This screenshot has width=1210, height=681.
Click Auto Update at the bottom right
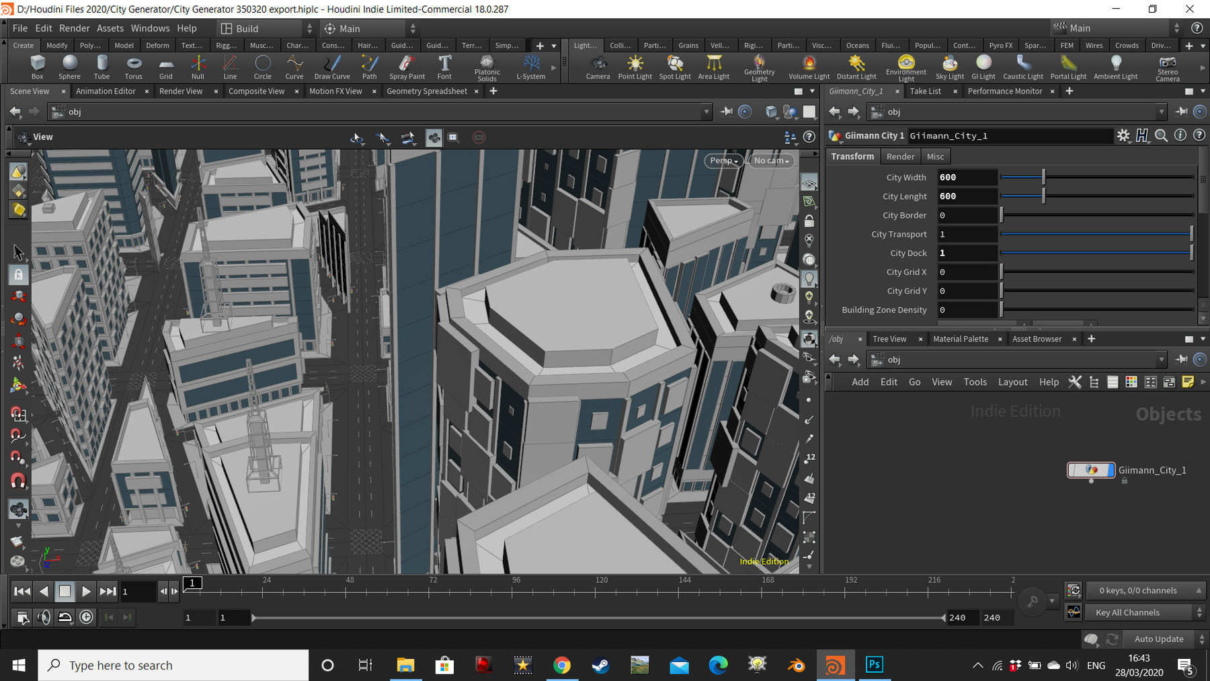pyautogui.click(x=1158, y=639)
